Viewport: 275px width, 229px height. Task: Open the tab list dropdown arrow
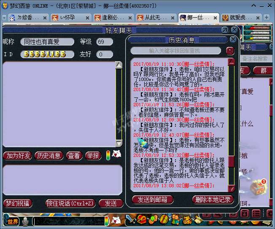pyautogui.click(x=4, y=18)
